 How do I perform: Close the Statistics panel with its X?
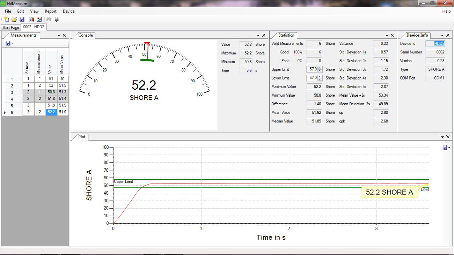point(392,35)
